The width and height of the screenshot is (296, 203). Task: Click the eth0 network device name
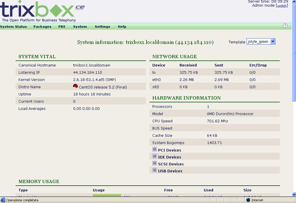(156, 80)
